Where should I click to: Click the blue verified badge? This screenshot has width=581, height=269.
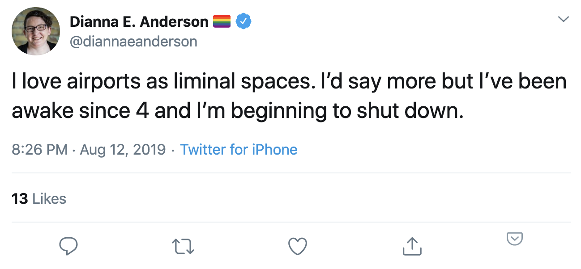(244, 21)
